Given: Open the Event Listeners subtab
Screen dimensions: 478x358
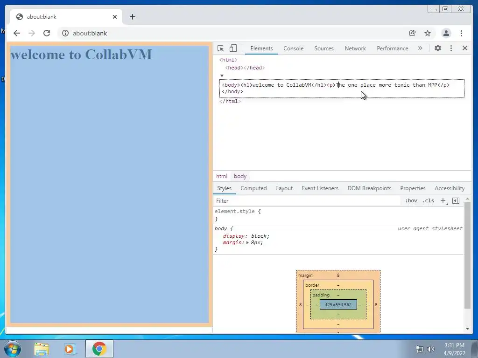Looking at the screenshot, I should [320, 188].
